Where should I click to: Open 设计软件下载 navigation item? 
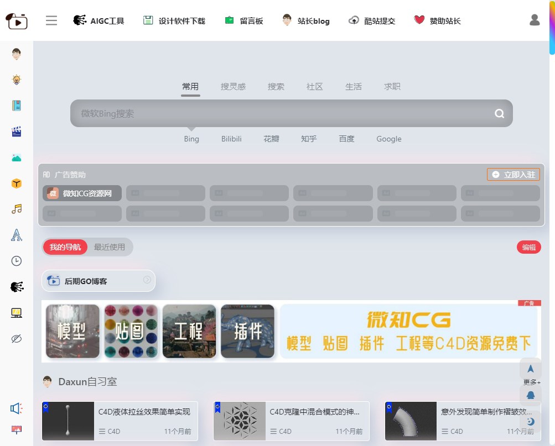point(174,20)
